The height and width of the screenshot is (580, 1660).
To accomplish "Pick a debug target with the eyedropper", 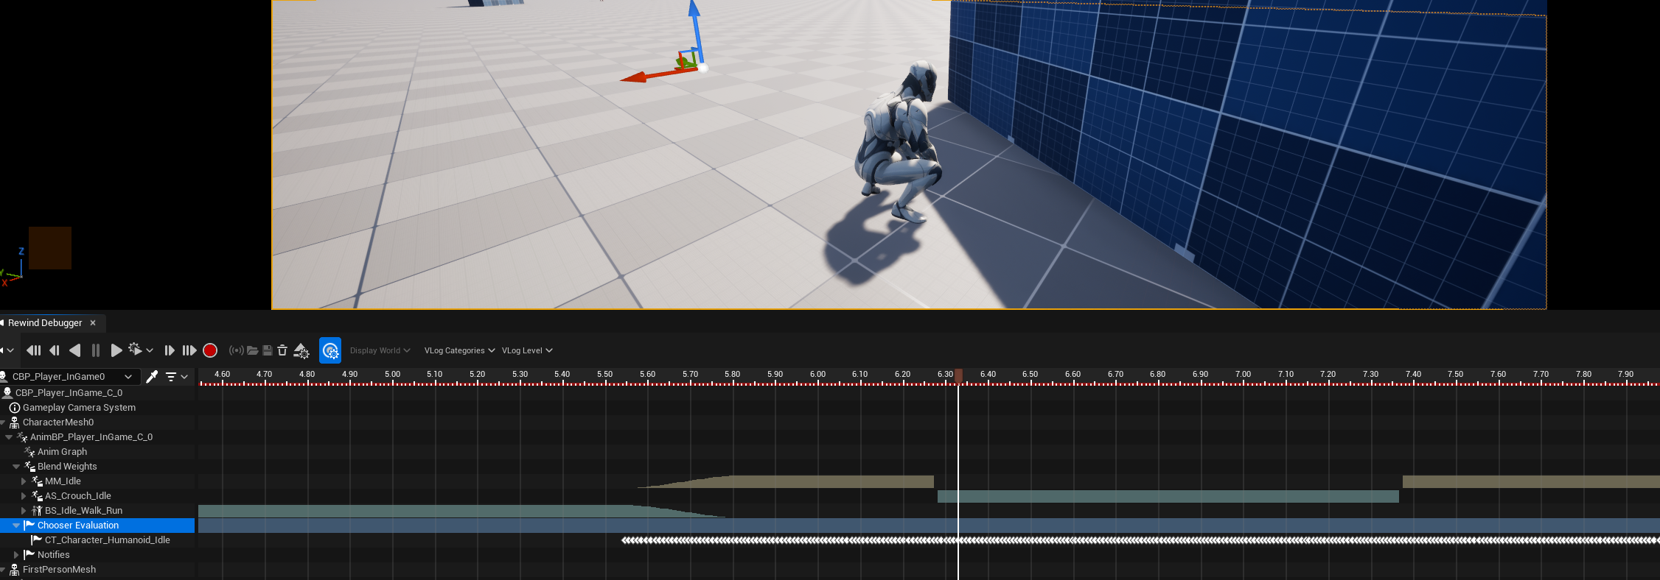I will [152, 377].
